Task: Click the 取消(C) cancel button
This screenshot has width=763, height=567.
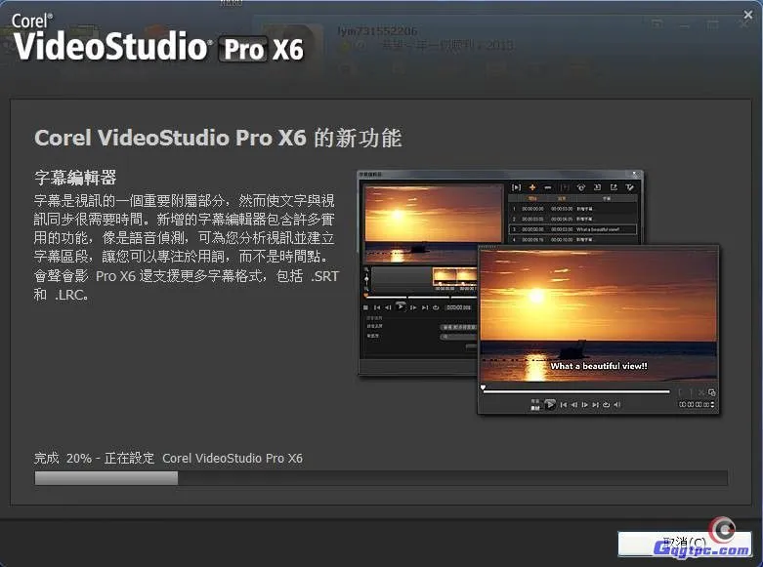Action: click(x=684, y=543)
